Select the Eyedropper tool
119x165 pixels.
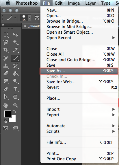15,50
